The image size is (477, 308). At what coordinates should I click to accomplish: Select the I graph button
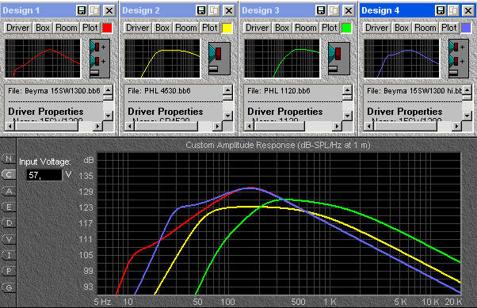coord(9,255)
